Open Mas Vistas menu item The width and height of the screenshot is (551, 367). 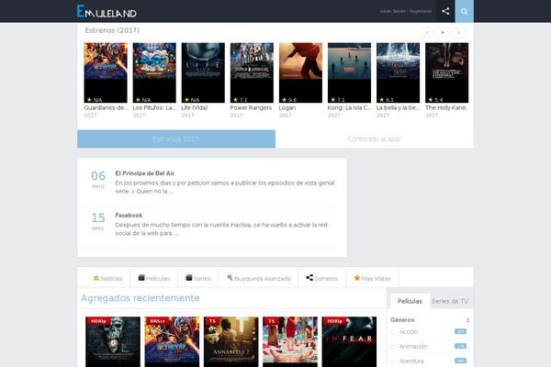point(372,279)
